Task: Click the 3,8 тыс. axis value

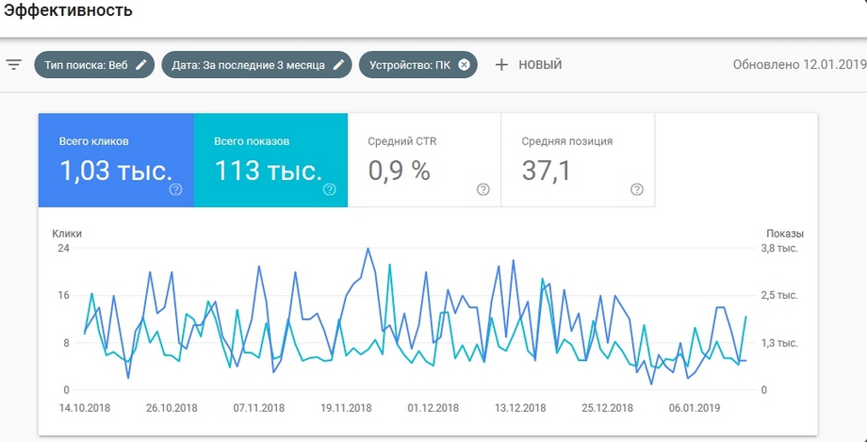Action: coord(779,249)
